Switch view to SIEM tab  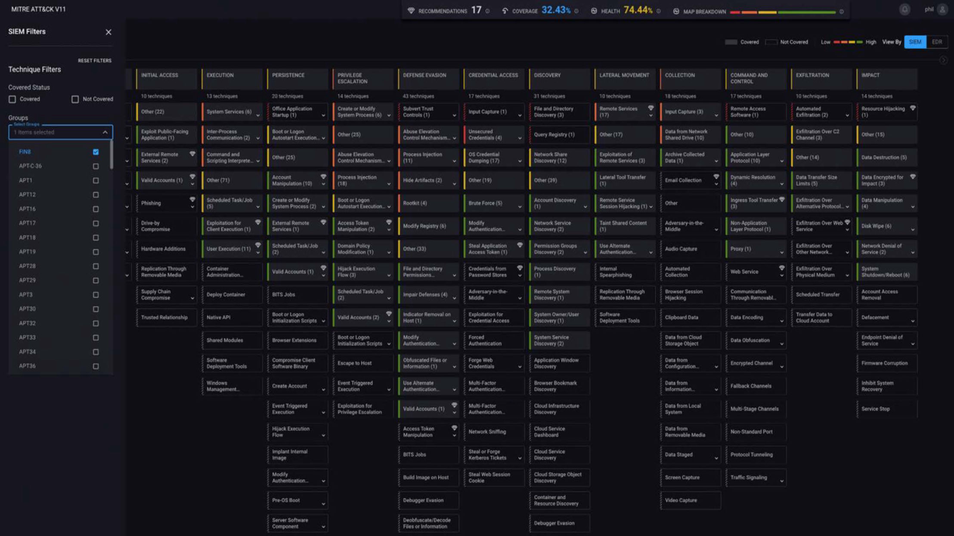point(915,42)
